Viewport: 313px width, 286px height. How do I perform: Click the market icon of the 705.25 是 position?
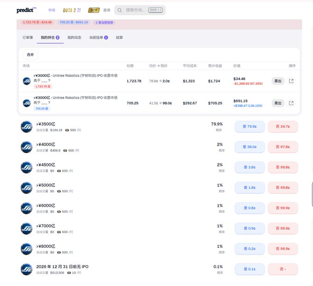click(27, 103)
